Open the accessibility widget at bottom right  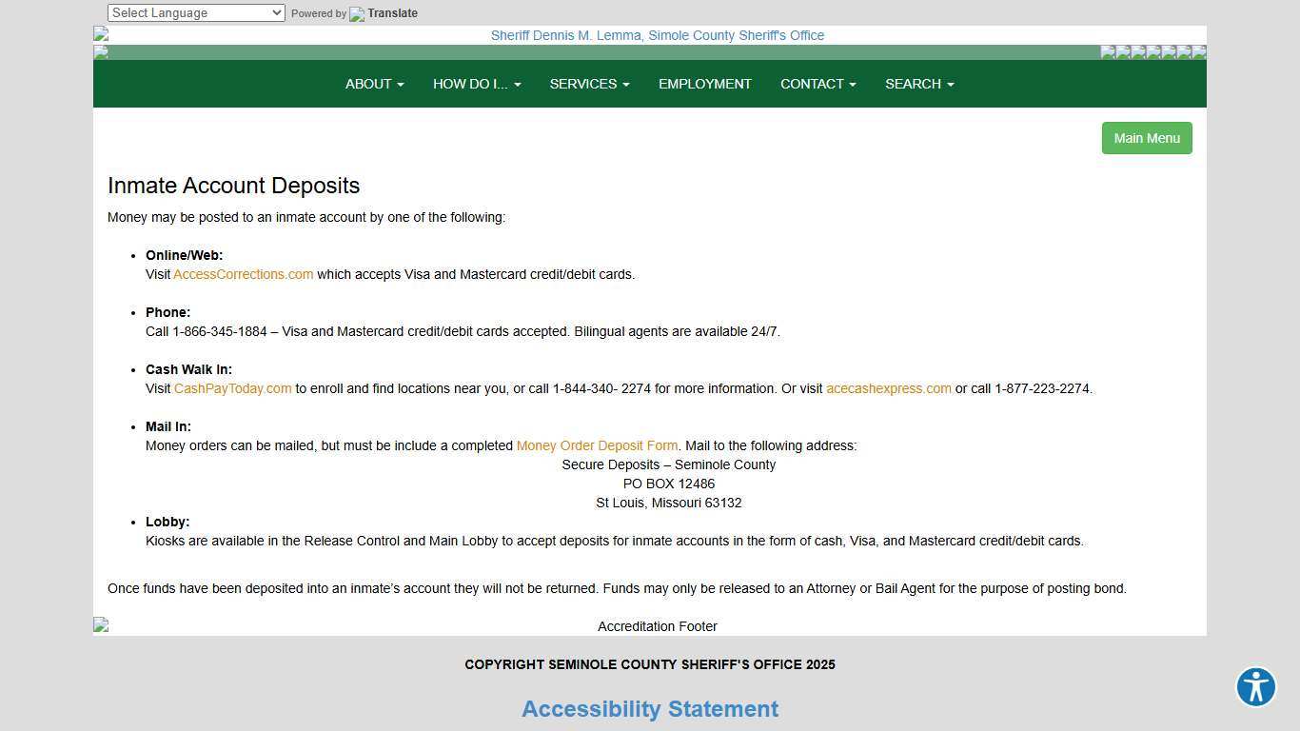[1255, 686]
